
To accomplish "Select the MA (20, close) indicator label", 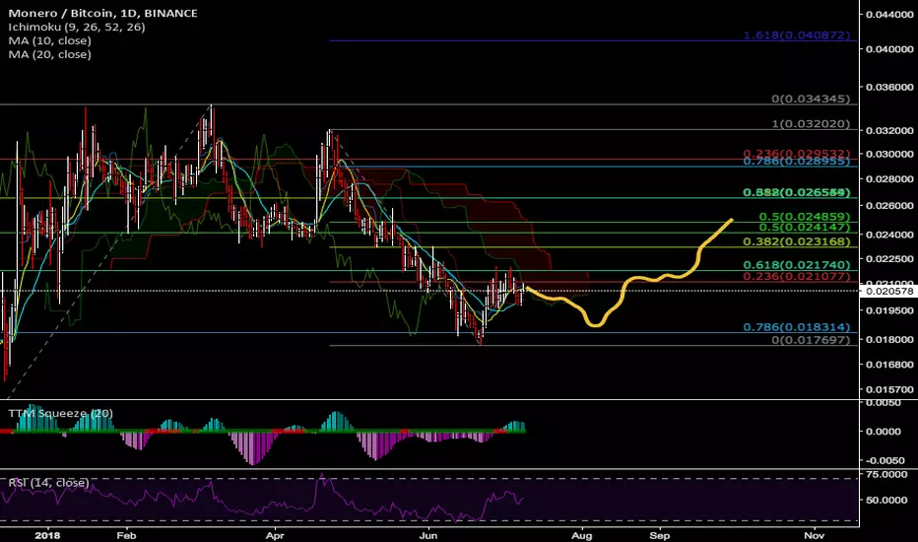I will click(x=50, y=54).
